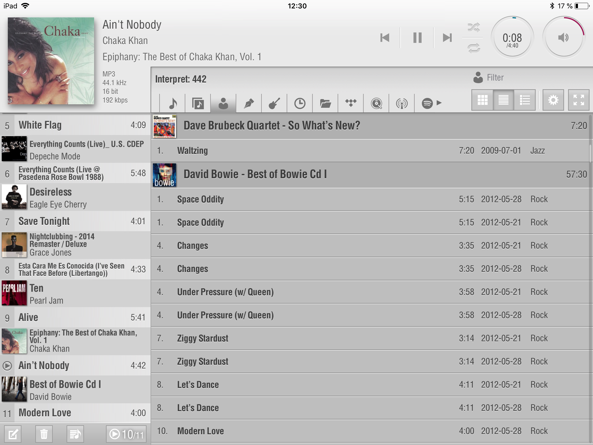Open the Titles music note tab
593x445 pixels.
tap(173, 103)
